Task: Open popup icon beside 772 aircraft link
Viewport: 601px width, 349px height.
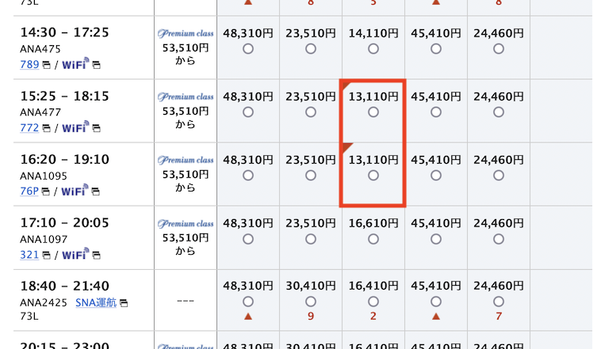Action: point(46,128)
